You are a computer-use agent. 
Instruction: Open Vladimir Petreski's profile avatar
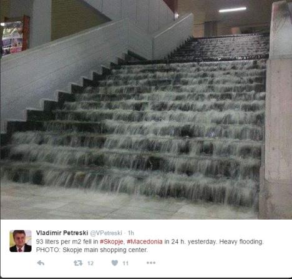tap(21, 241)
